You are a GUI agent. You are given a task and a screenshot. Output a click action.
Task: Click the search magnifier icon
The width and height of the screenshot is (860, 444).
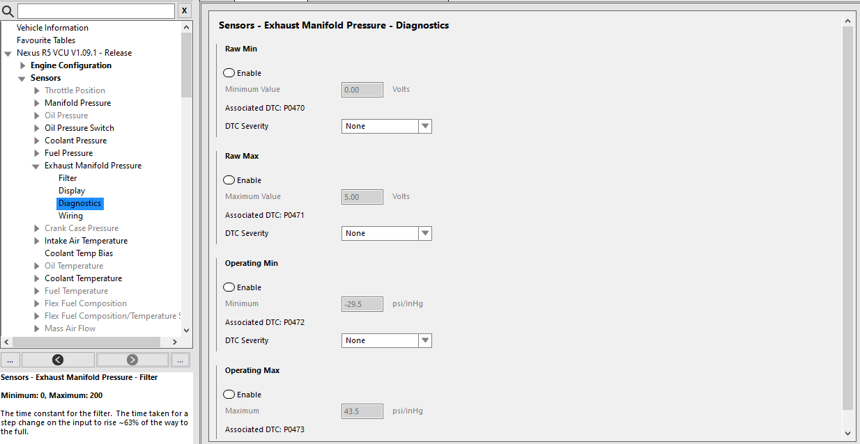(x=8, y=11)
